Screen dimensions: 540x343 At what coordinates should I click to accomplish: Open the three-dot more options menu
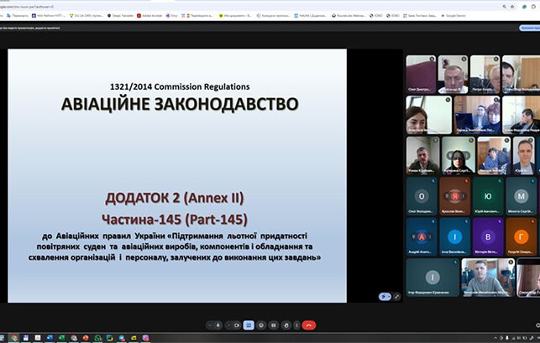click(296, 325)
